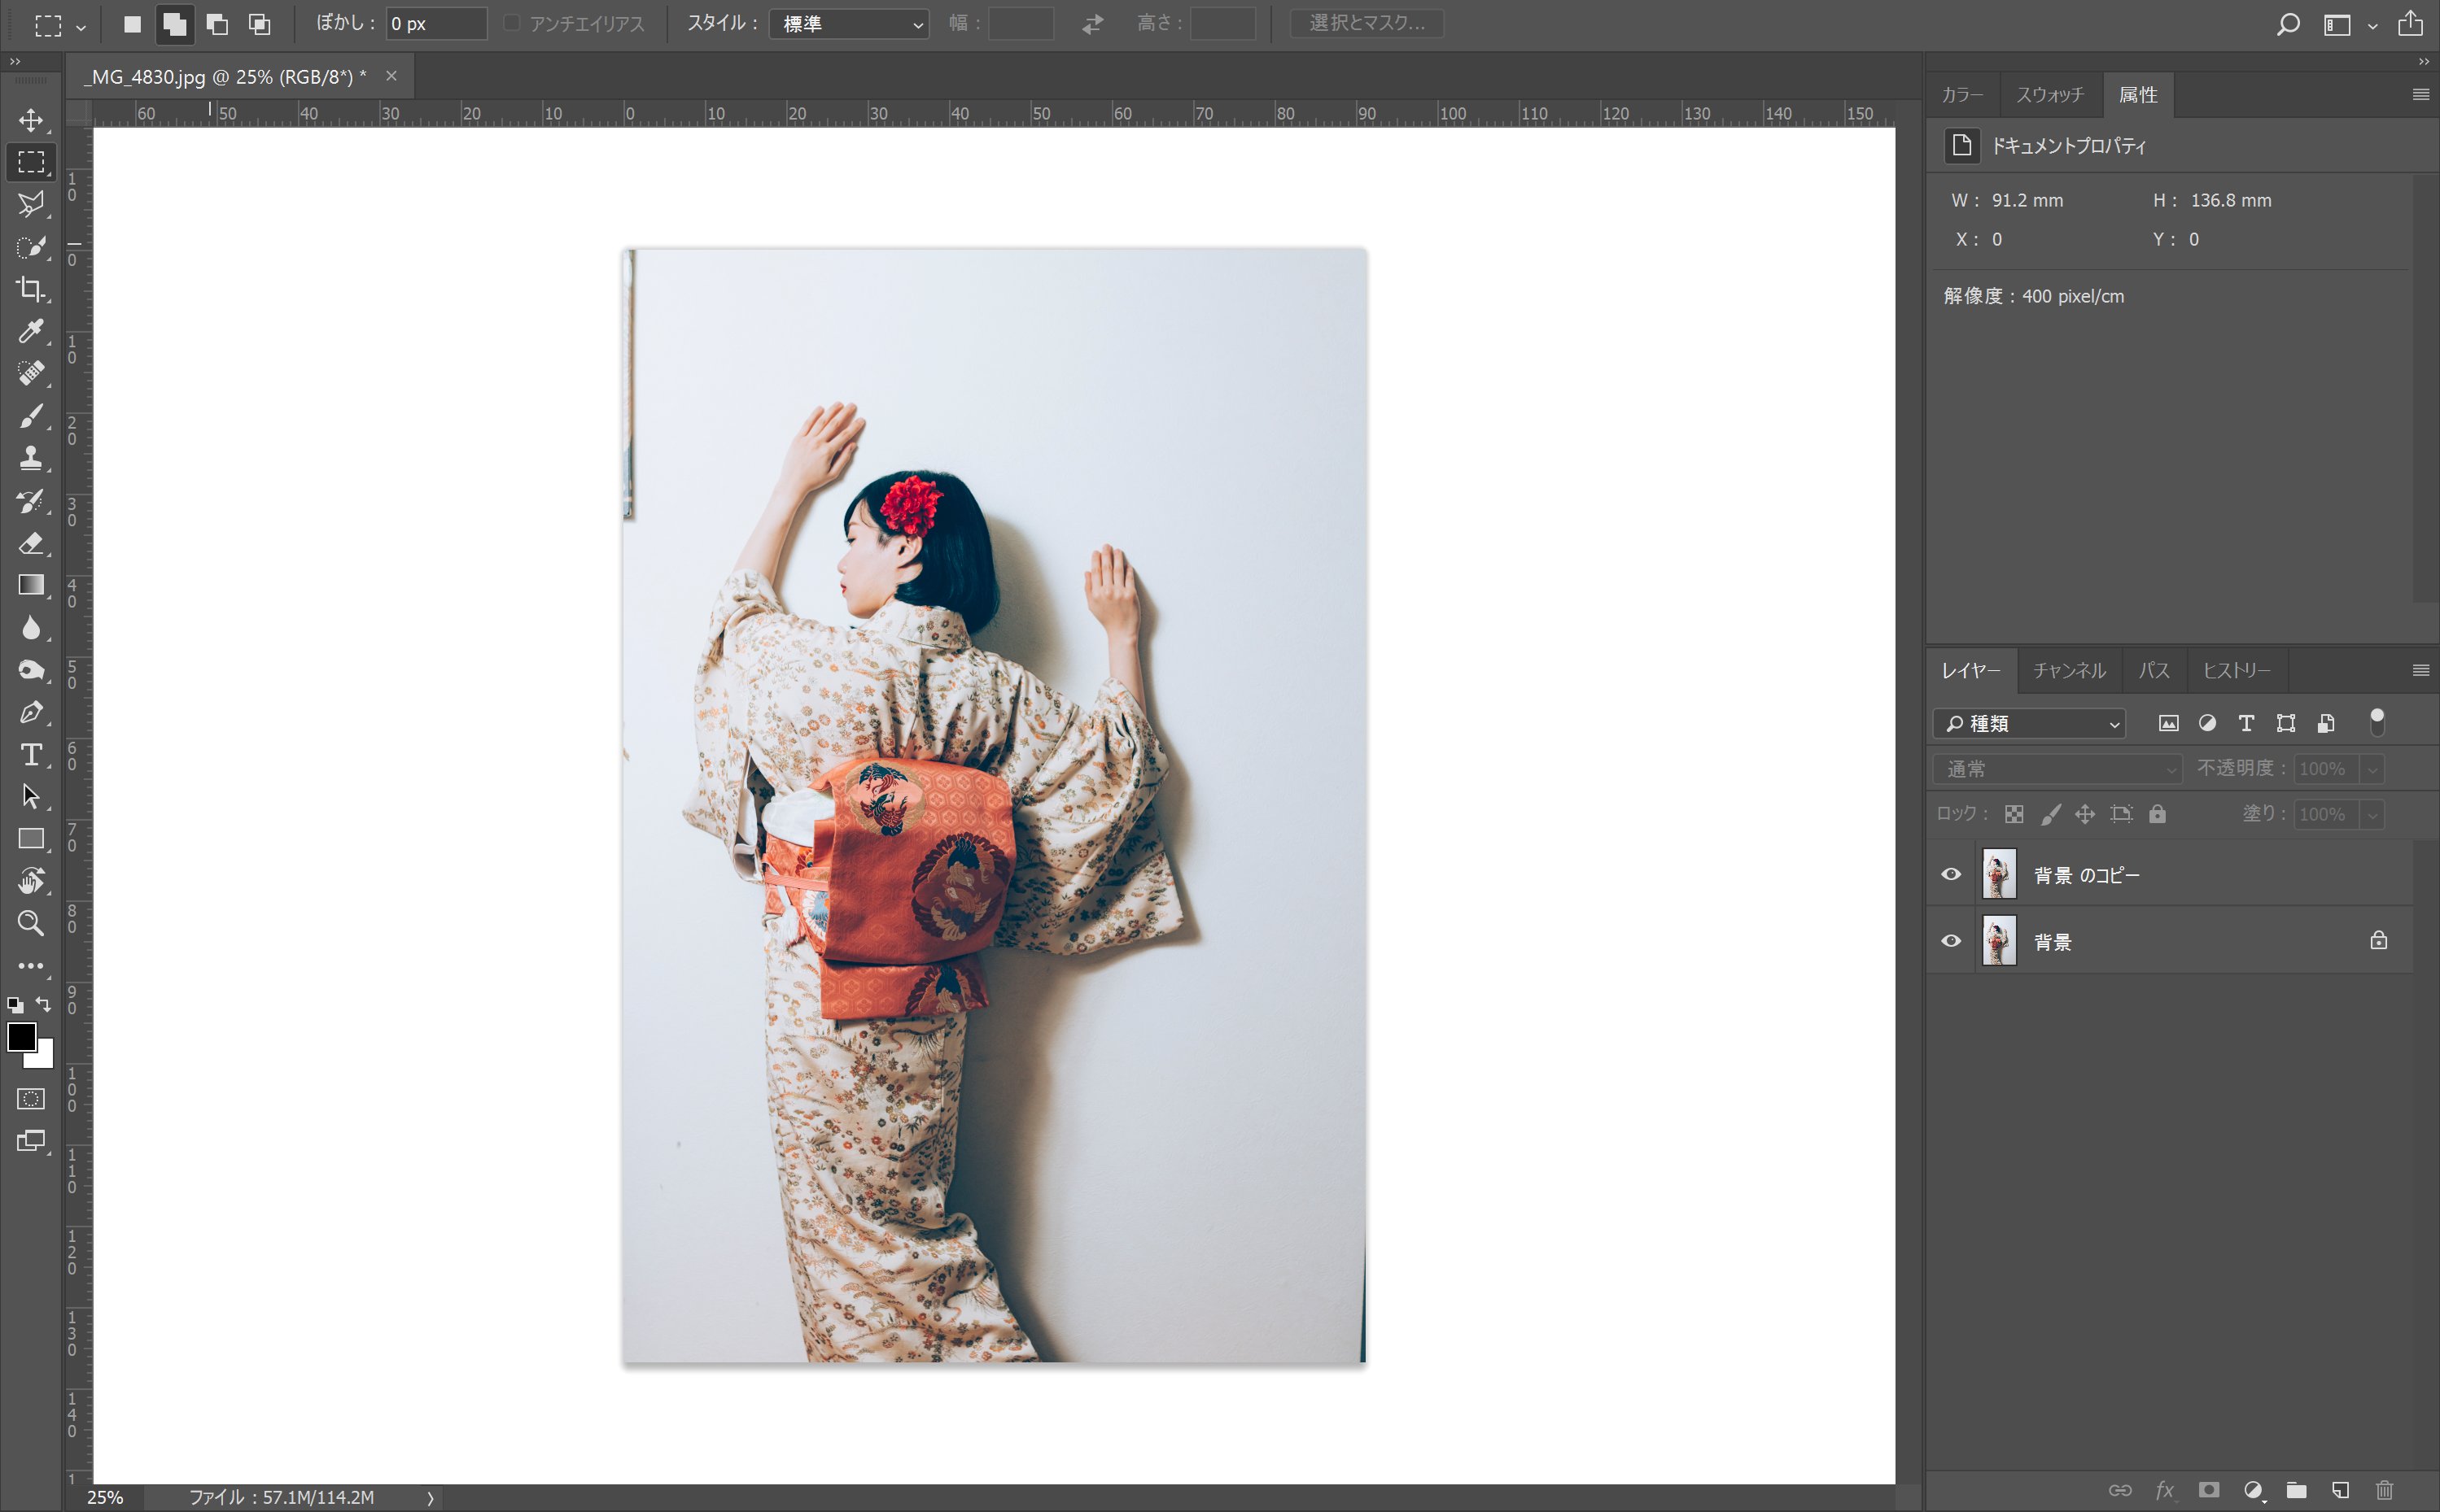Open the レイヤー panel flyout menu
This screenshot has width=2440, height=1512.
[2421, 670]
